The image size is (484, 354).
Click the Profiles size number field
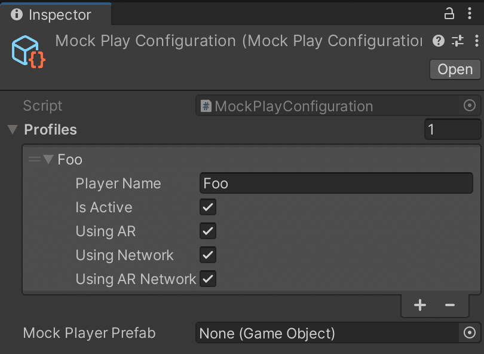point(452,130)
